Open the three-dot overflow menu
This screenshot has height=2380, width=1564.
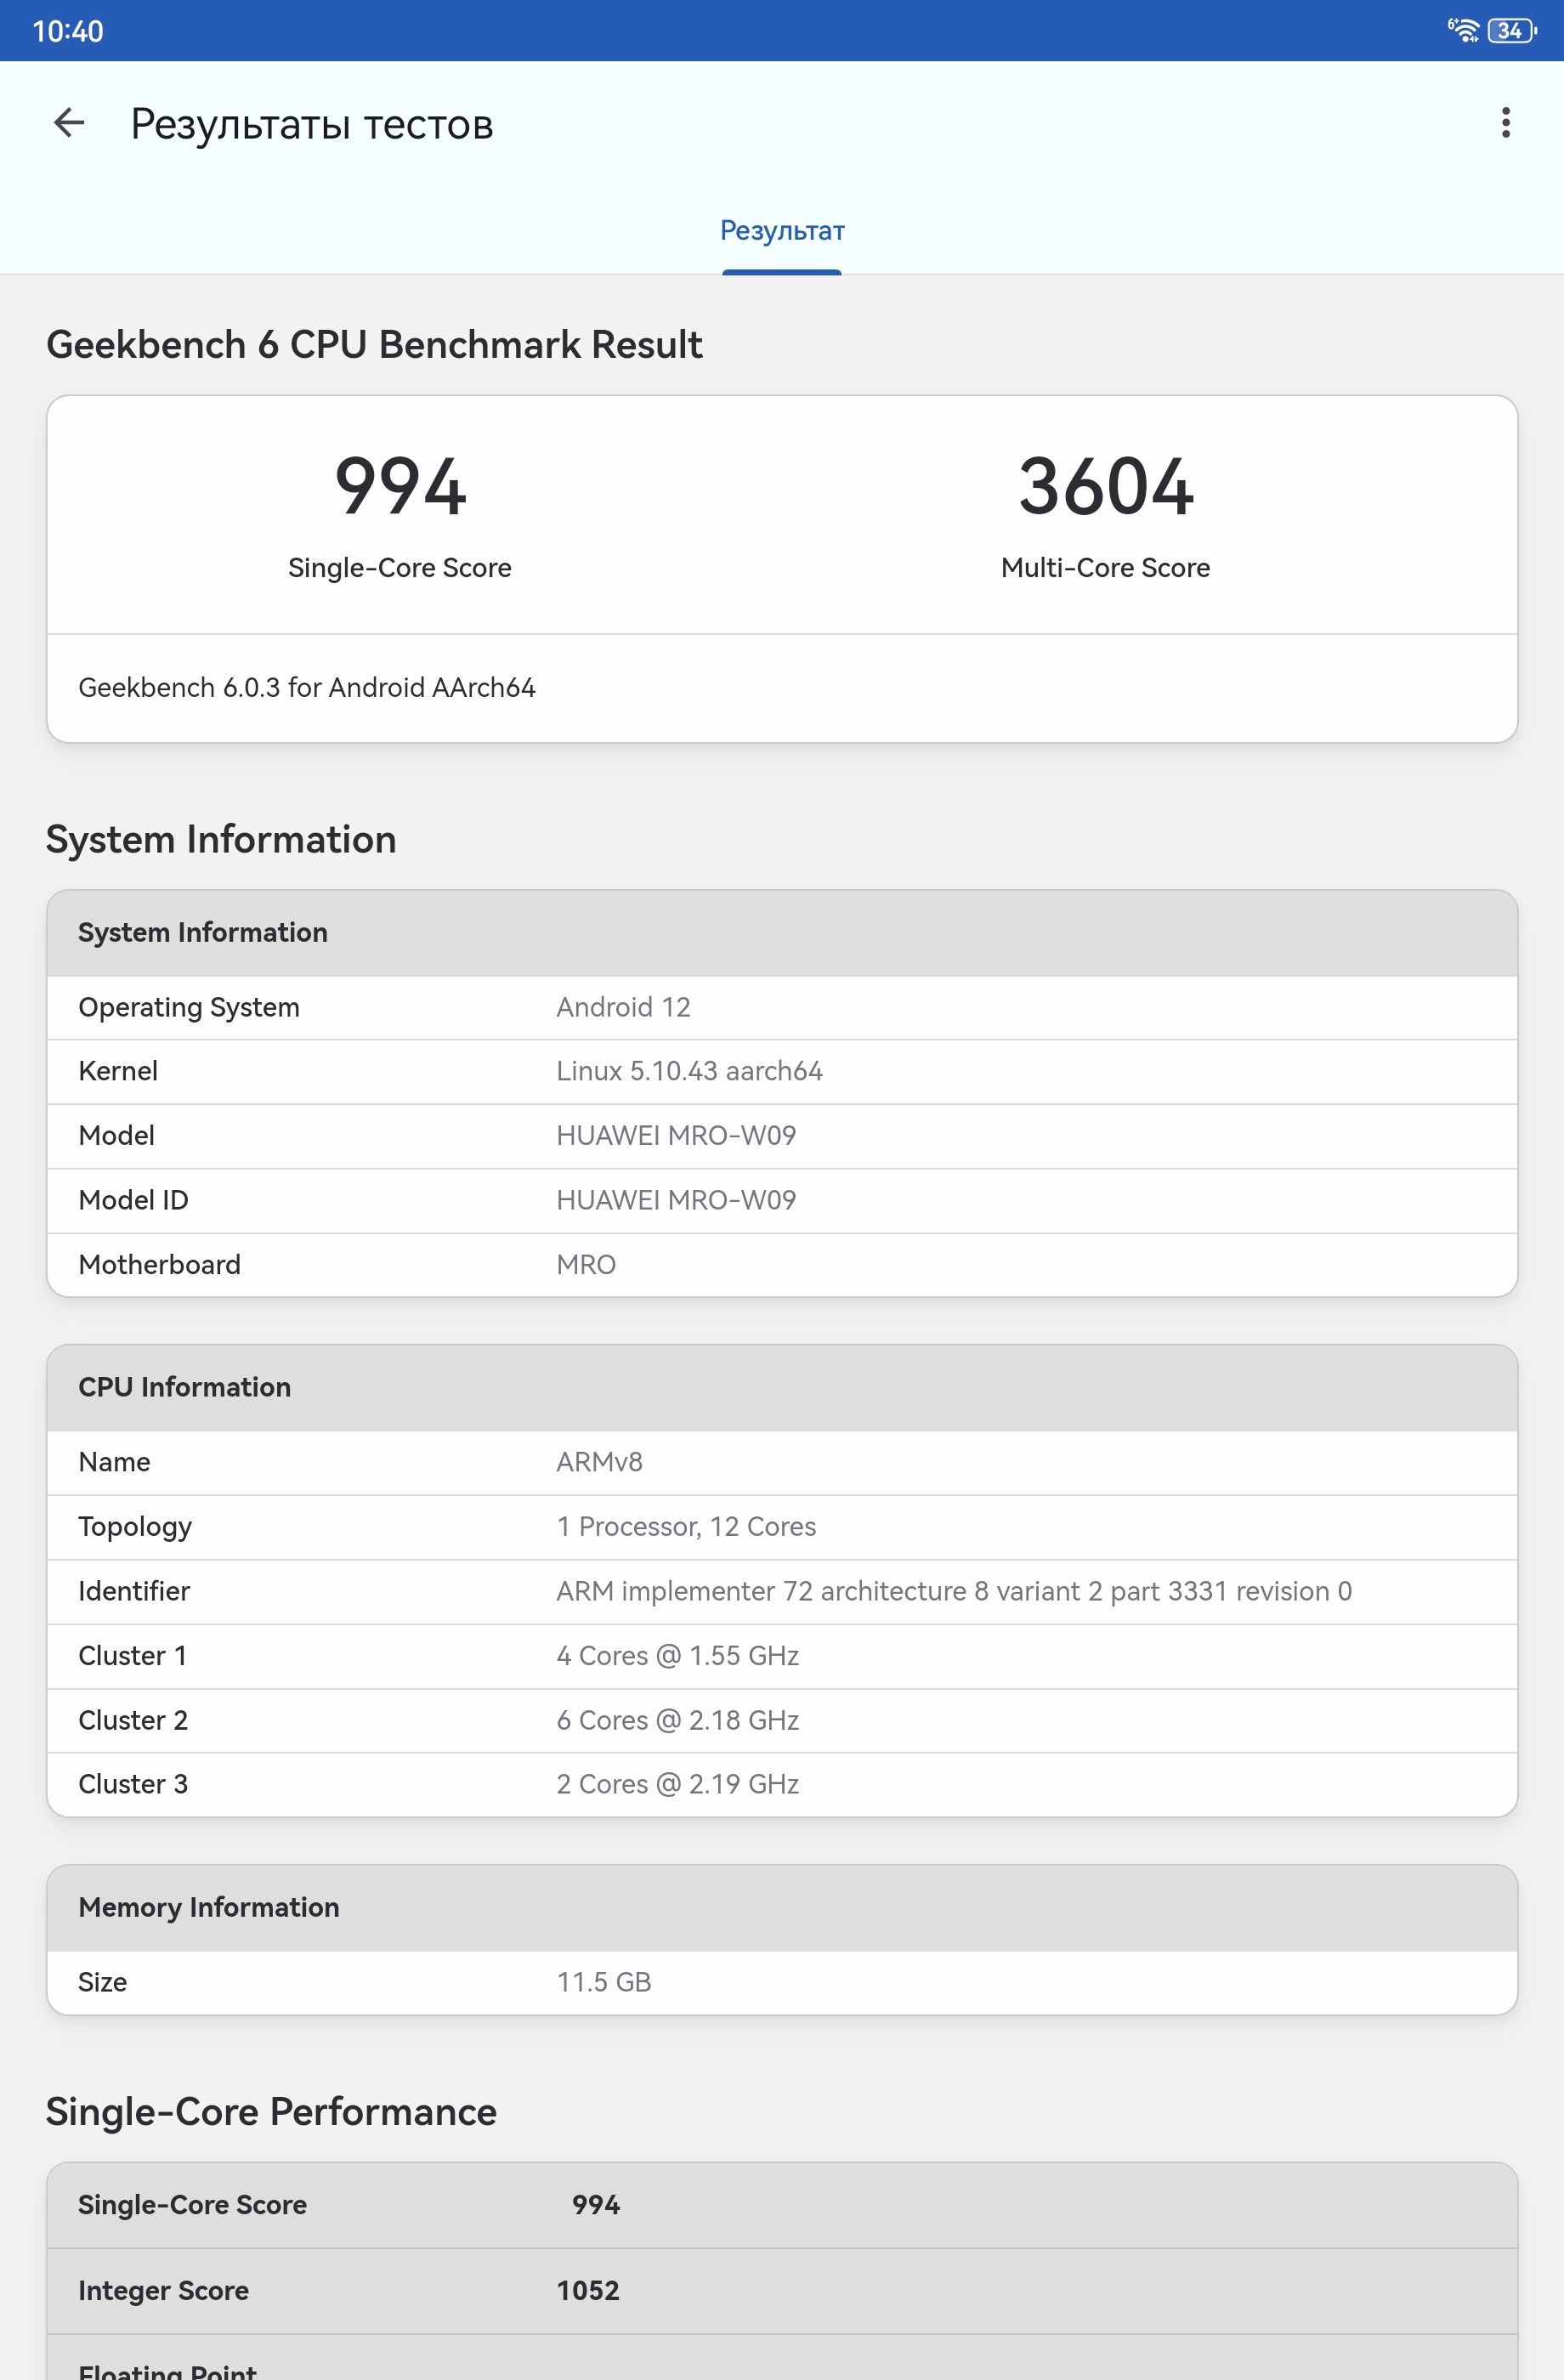1505,123
